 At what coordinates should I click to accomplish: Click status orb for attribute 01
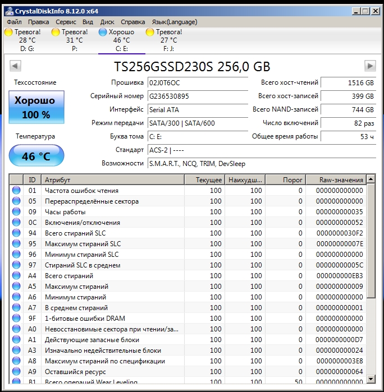16,190
